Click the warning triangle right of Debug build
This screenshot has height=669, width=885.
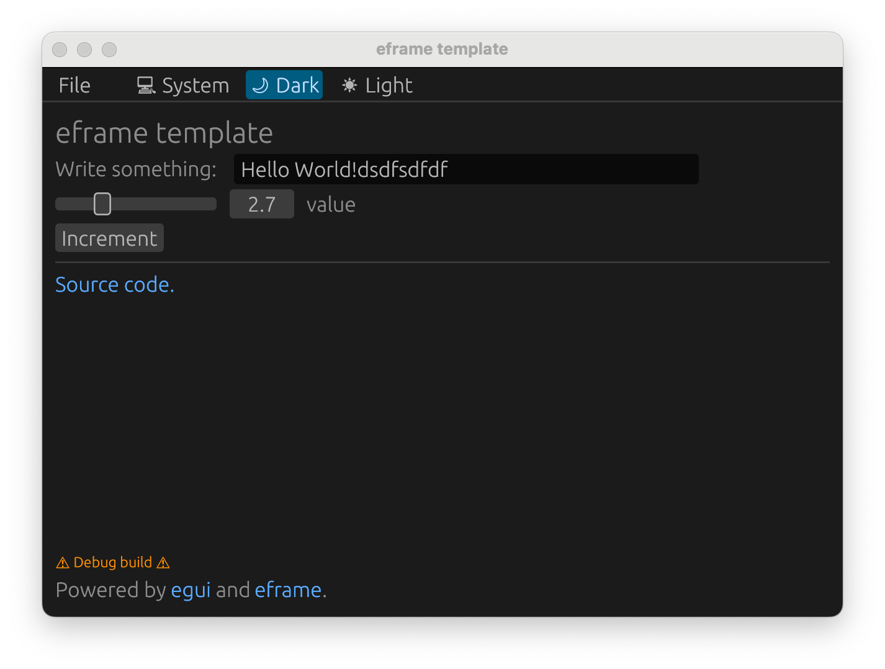point(163,563)
